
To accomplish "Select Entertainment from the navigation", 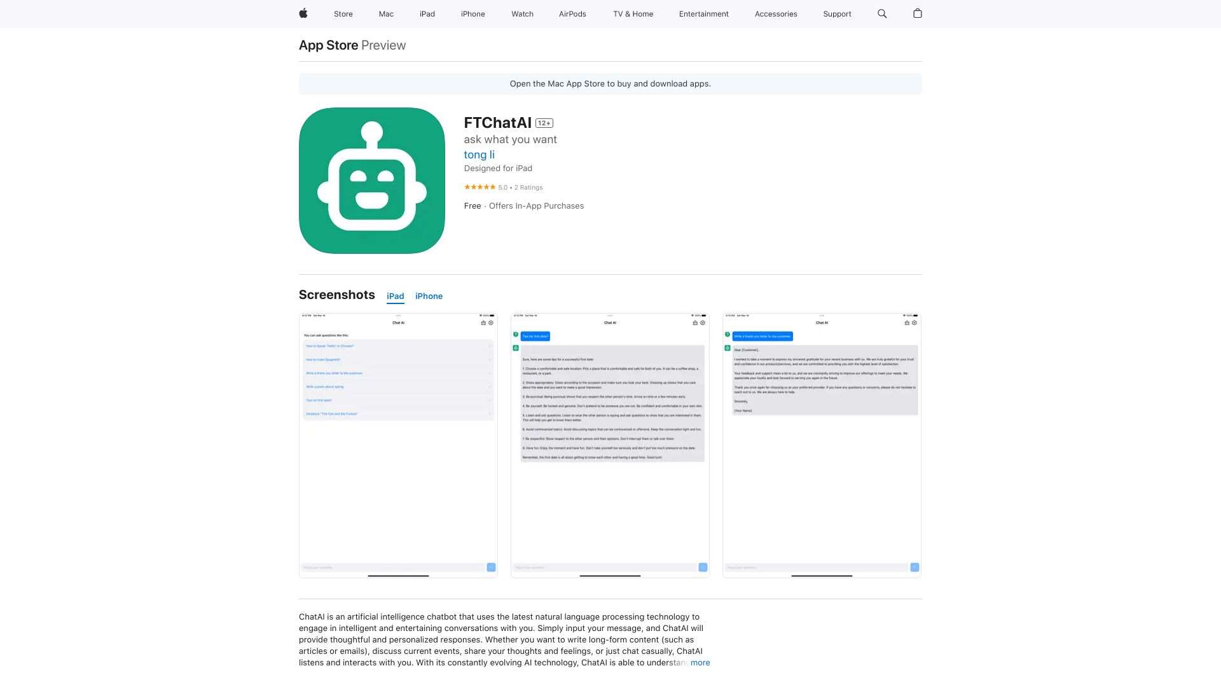I will click(703, 13).
